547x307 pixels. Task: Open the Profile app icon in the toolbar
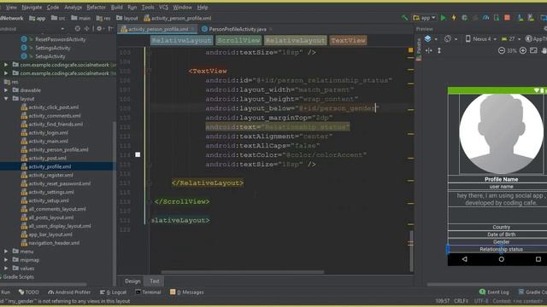point(485,18)
